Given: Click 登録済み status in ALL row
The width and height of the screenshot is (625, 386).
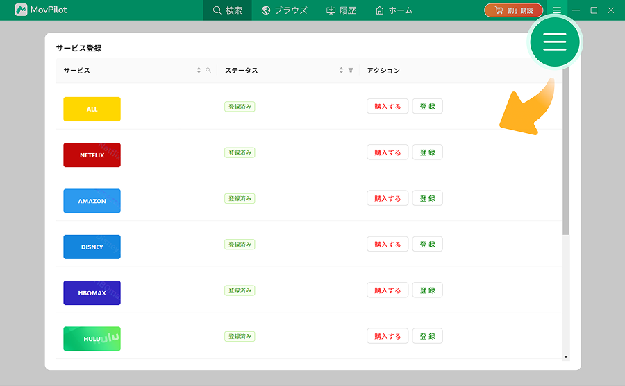Looking at the screenshot, I should (240, 107).
